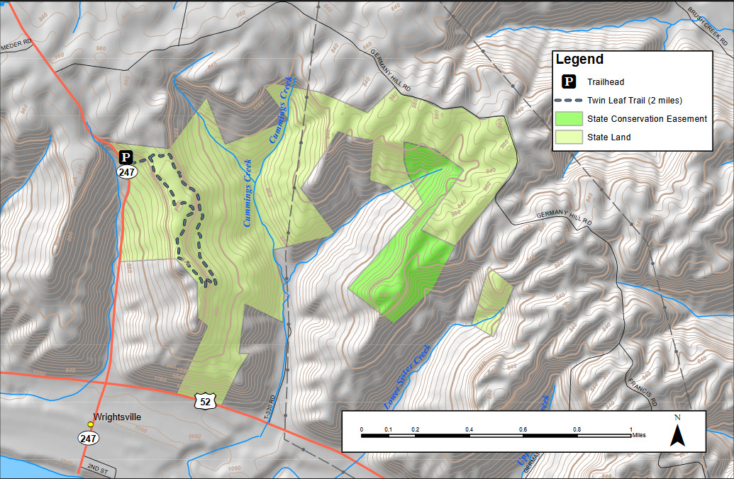Click the Lower Sister Creek label

[x=408, y=377]
